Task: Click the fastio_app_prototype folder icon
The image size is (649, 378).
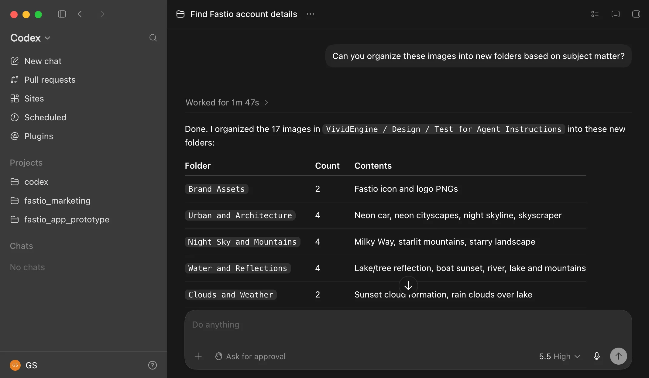Action: (15, 219)
